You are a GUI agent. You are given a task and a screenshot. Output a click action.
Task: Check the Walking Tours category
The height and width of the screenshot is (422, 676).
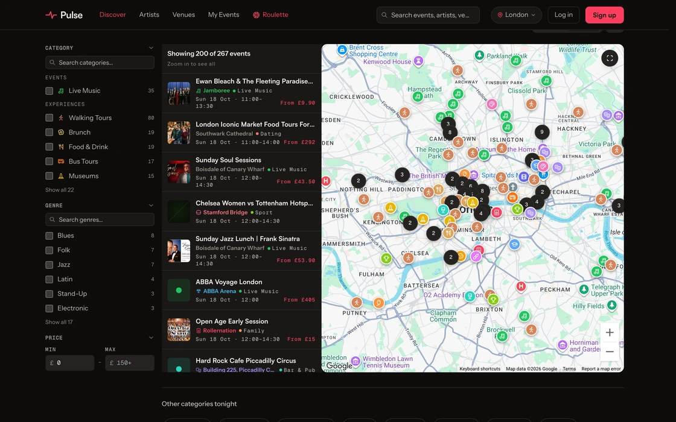[x=49, y=118]
